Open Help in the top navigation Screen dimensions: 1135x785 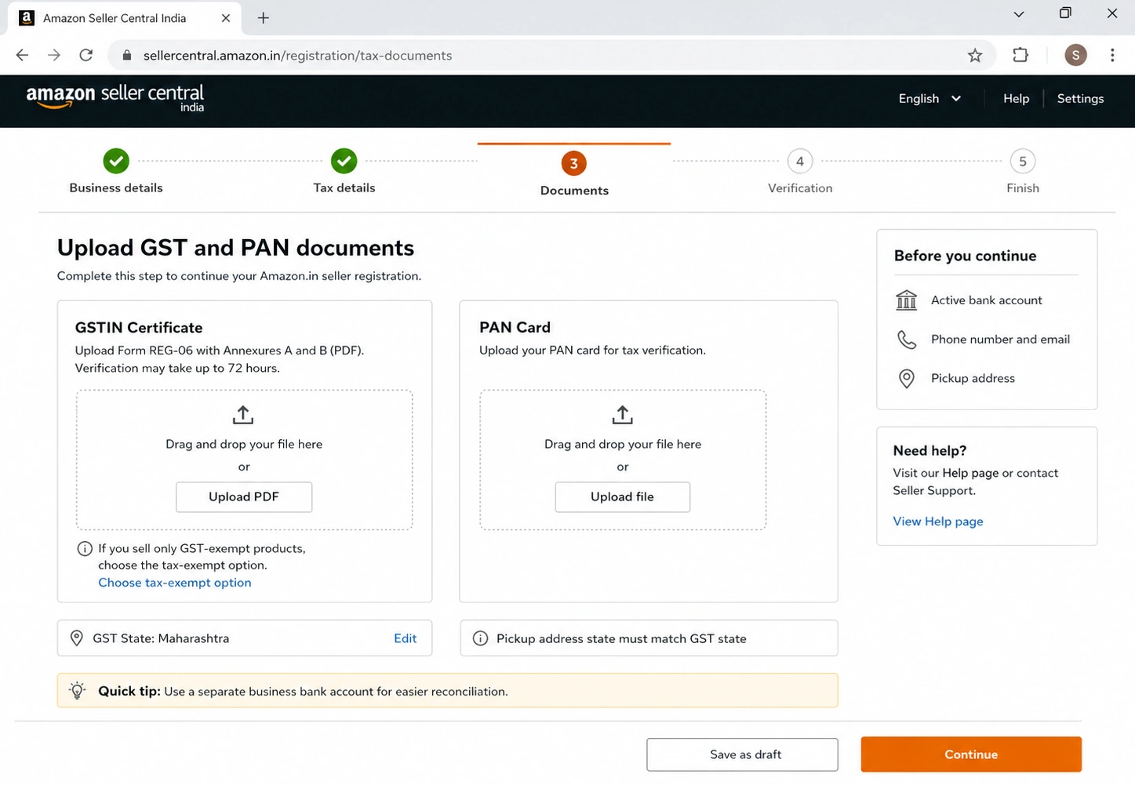1016,98
